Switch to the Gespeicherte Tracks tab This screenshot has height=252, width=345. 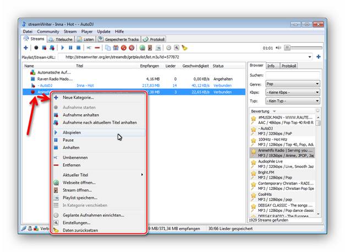pos(119,40)
